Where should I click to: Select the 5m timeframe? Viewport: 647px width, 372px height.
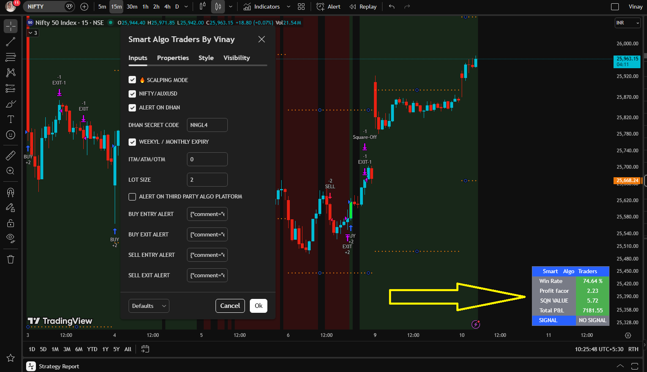point(102,7)
